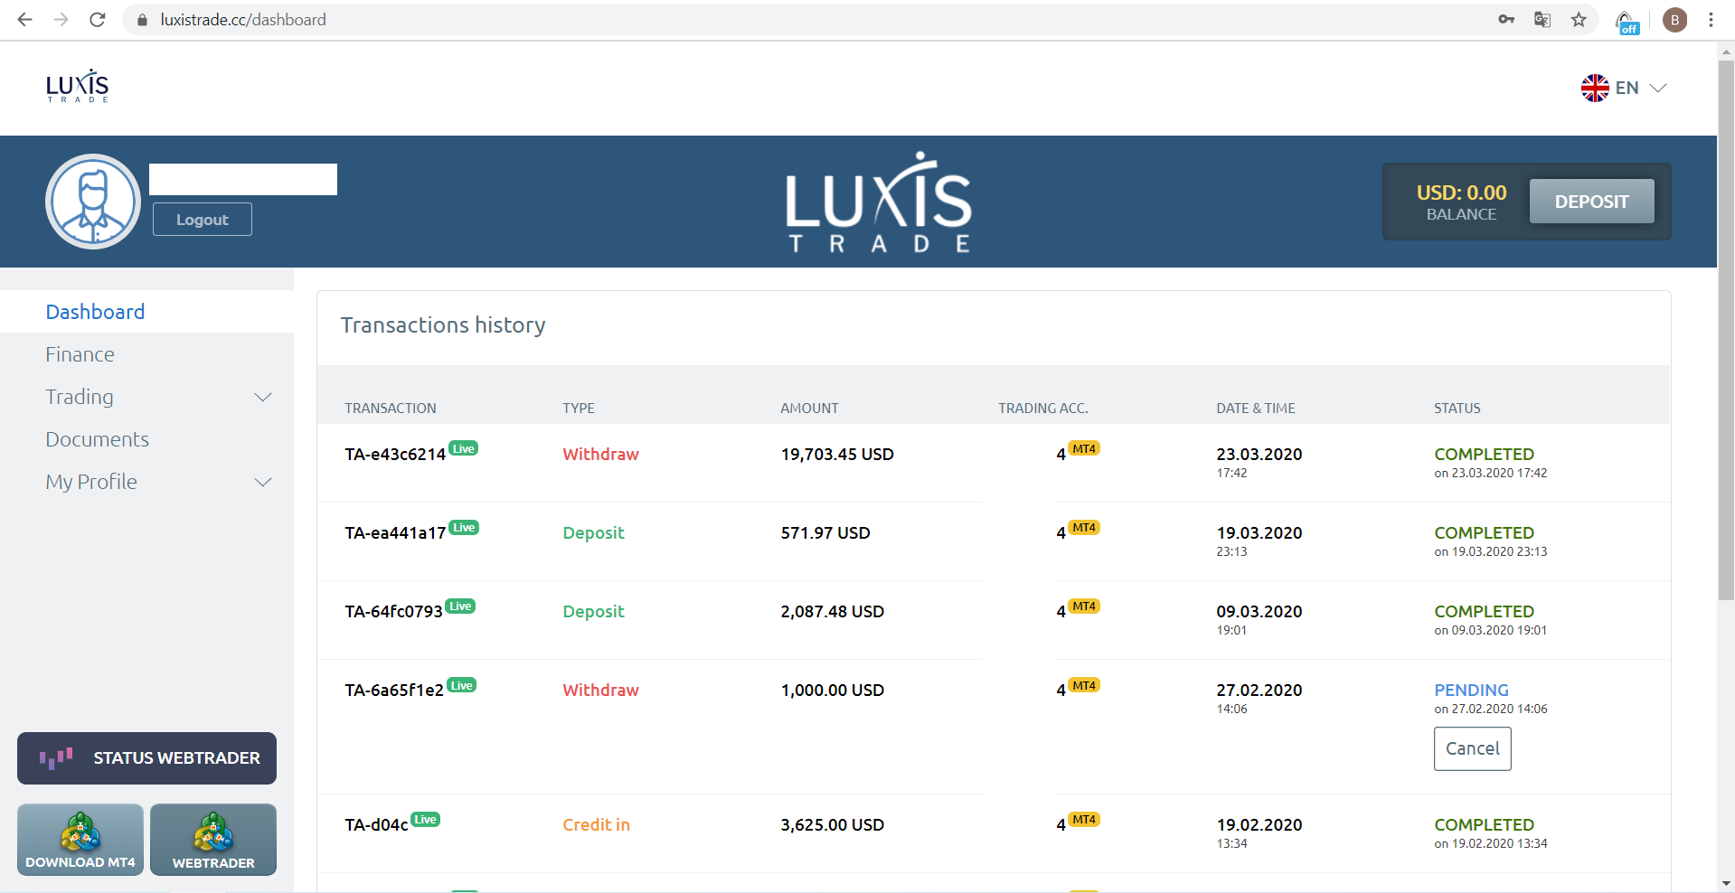Click the DOWNLOAD MT4 label
Image resolution: width=1735 pixels, height=893 pixels.
(x=80, y=862)
